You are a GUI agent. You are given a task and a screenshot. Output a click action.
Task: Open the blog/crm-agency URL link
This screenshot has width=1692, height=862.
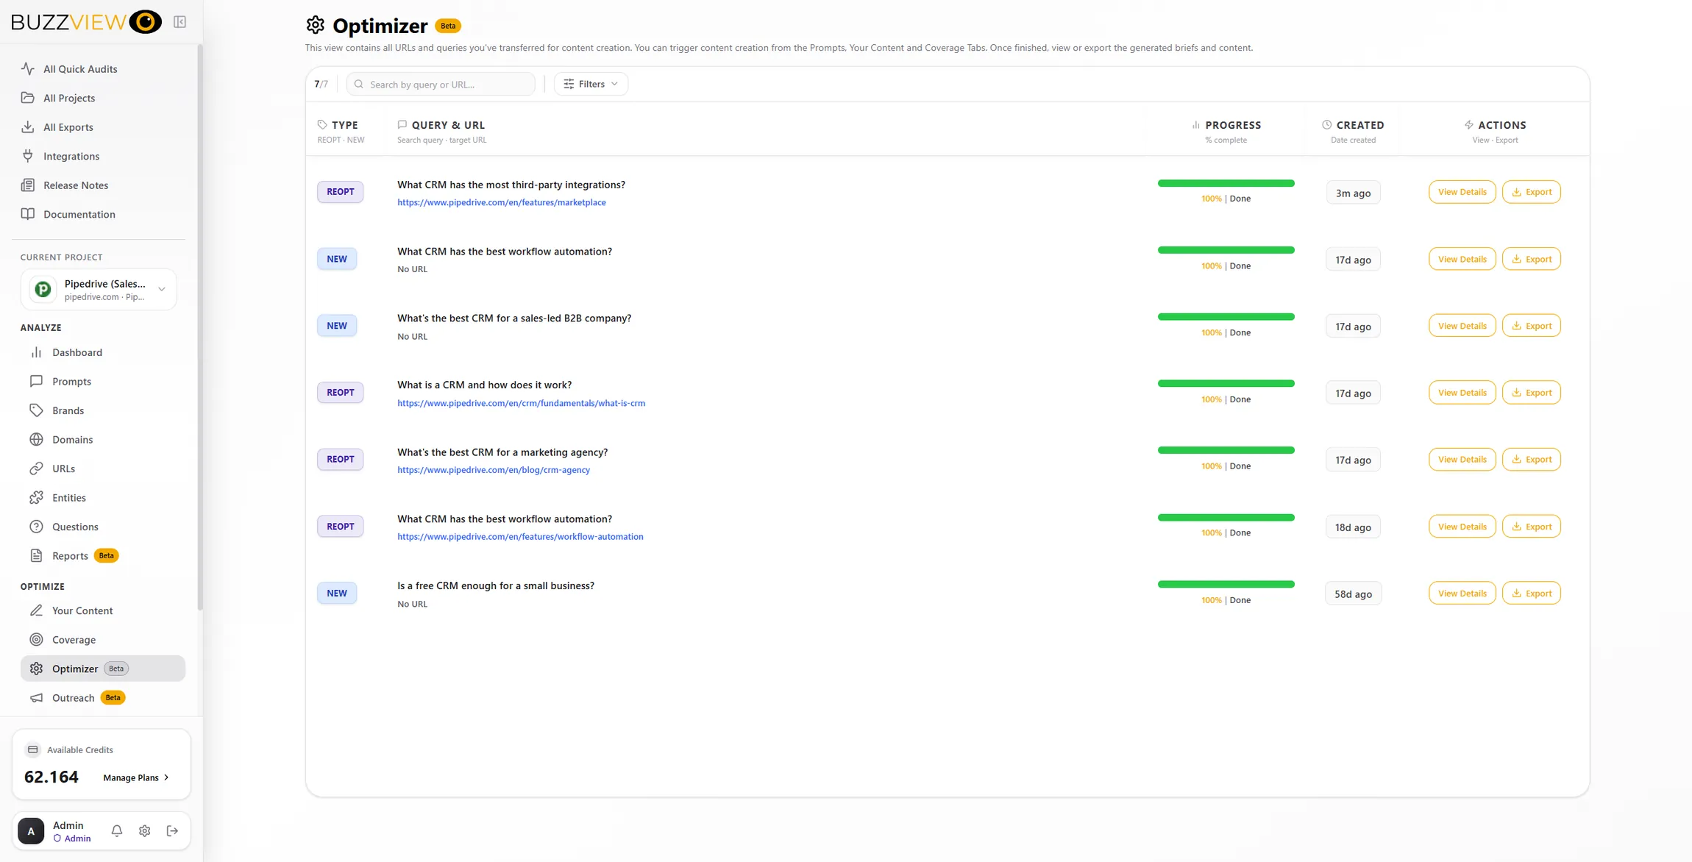[x=494, y=470]
